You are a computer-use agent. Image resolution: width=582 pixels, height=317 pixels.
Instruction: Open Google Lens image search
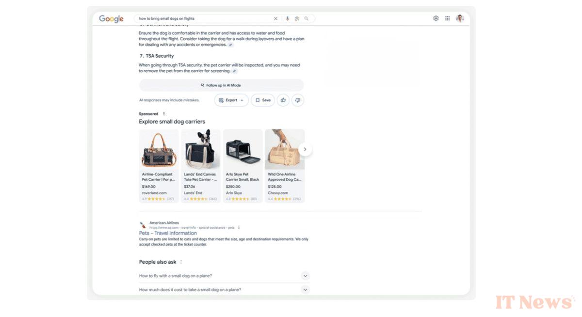pos(297,18)
